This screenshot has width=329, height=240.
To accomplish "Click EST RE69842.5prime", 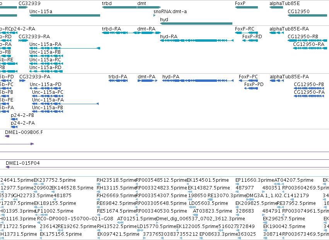I will click(116, 203).
